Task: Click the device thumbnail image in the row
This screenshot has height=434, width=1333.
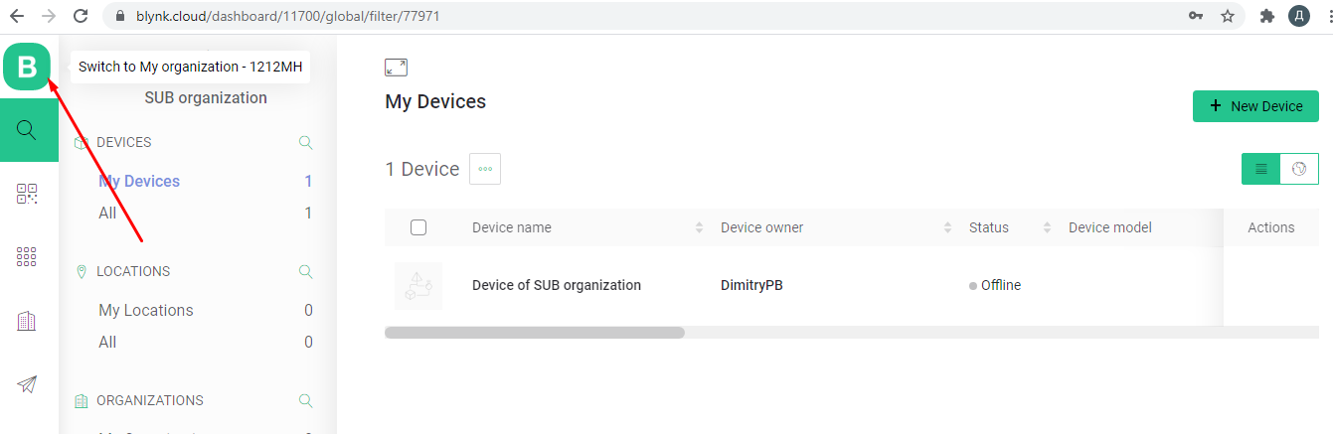Action: point(418,286)
